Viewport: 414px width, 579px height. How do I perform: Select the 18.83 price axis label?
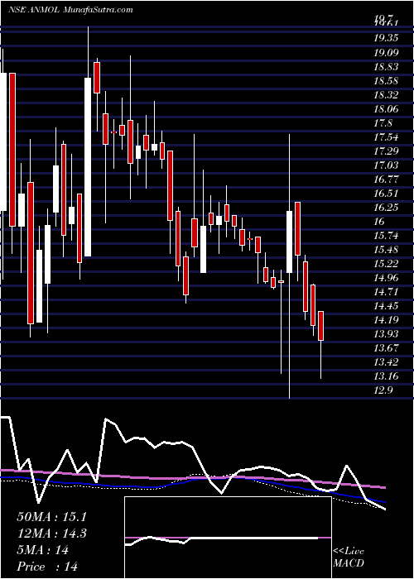pos(387,67)
